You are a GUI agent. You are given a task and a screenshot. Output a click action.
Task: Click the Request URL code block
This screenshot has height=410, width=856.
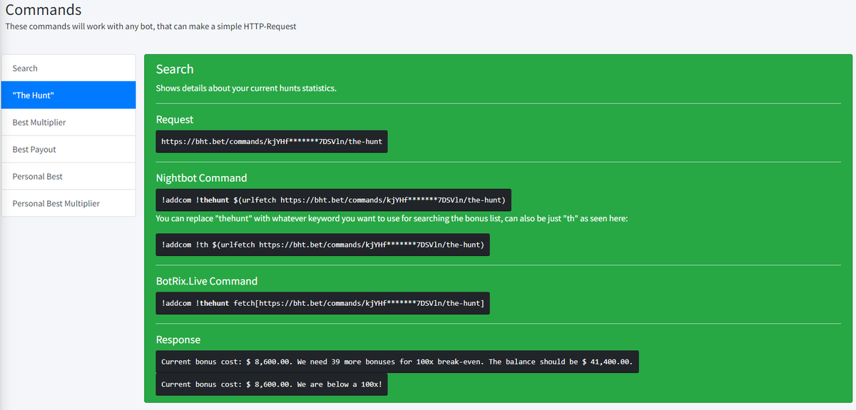[x=272, y=141]
